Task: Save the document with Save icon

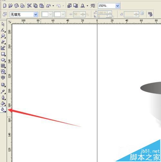Action: click(16, 6)
